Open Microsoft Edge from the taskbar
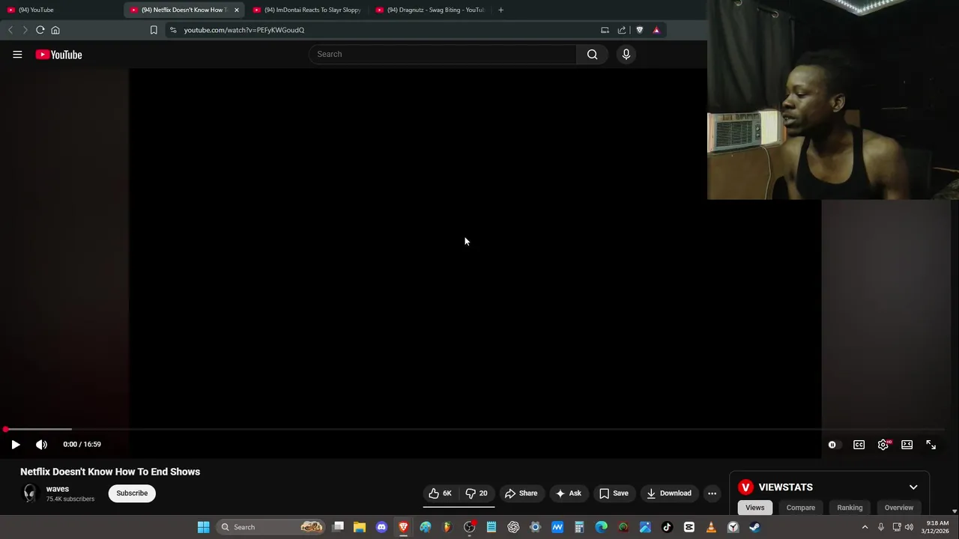 point(601,527)
